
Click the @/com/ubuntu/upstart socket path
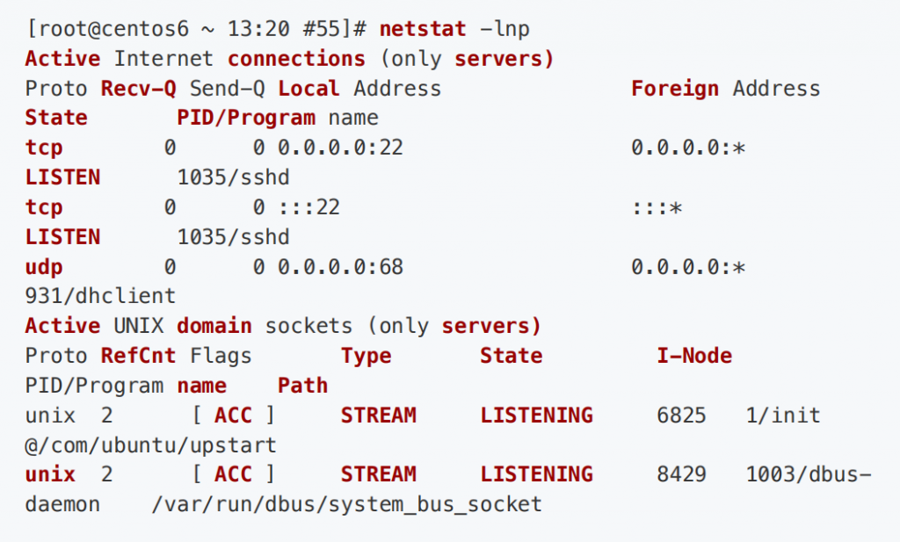(x=150, y=444)
